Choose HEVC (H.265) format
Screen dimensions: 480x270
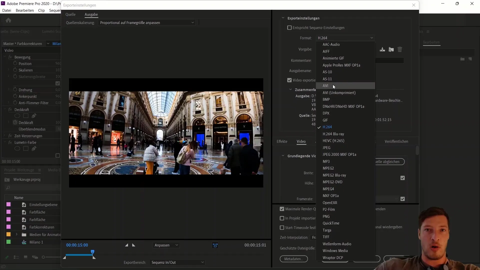pos(345,141)
